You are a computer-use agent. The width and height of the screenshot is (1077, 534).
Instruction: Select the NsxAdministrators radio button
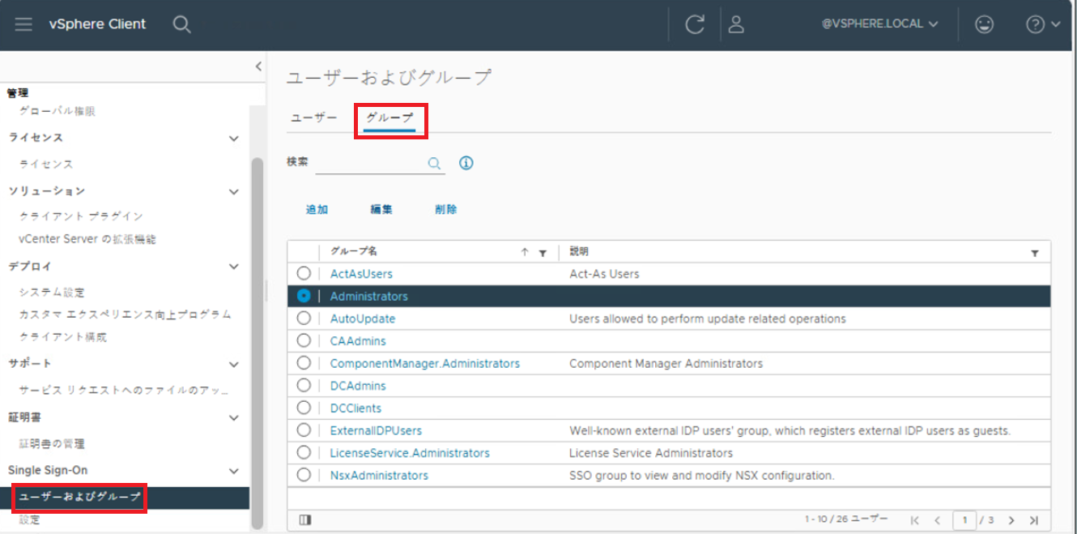pos(304,475)
